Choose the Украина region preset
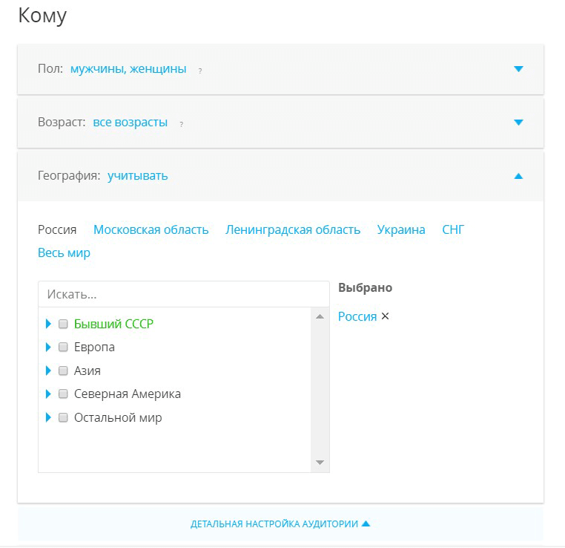 401,229
